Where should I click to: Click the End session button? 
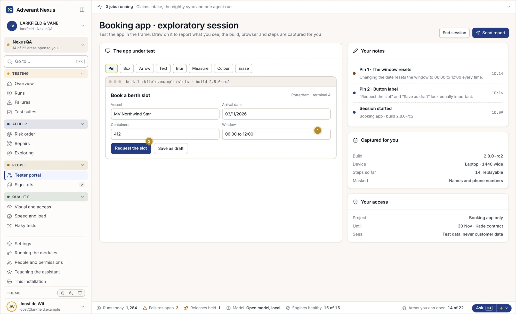point(454,33)
